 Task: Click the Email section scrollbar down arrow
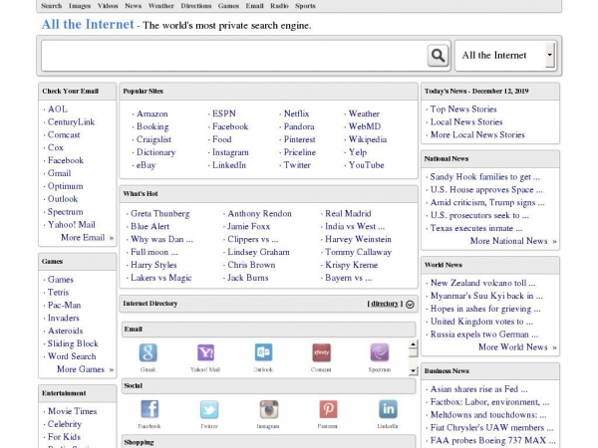click(x=413, y=370)
